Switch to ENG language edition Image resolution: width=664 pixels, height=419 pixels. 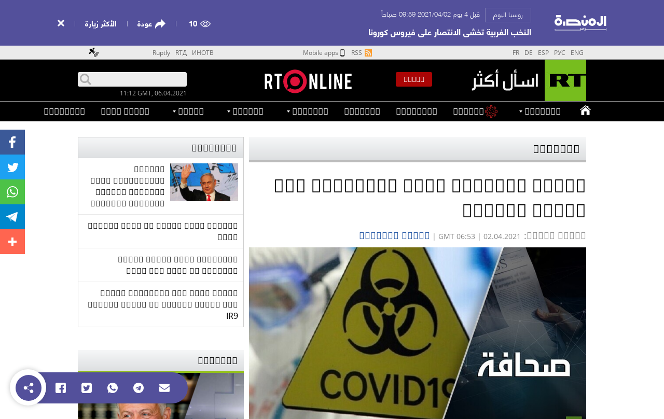tap(577, 52)
